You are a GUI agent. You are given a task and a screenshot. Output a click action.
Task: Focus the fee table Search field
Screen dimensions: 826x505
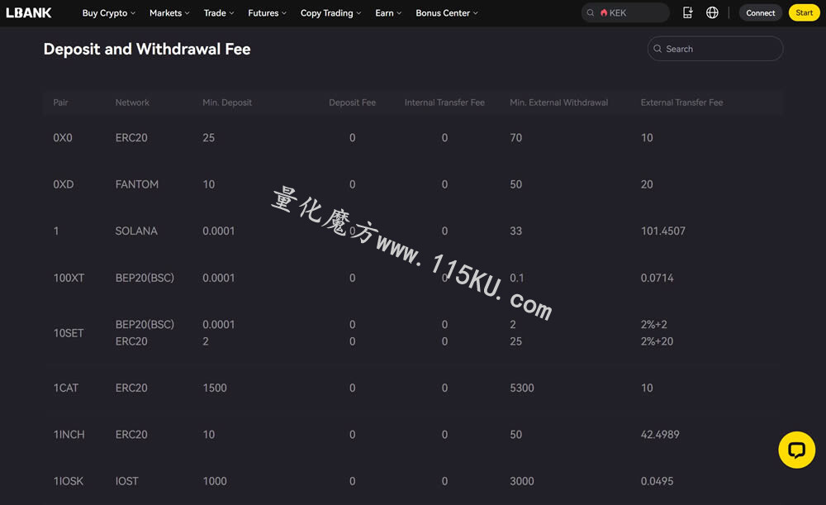click(714, 49)
